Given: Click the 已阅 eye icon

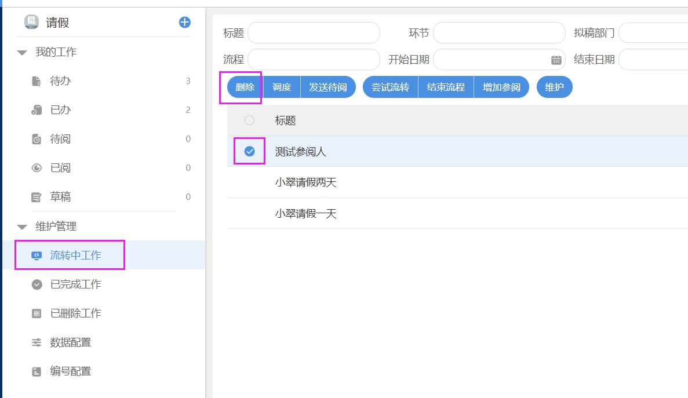Looking at the screenshot, I should coord(37,168).
